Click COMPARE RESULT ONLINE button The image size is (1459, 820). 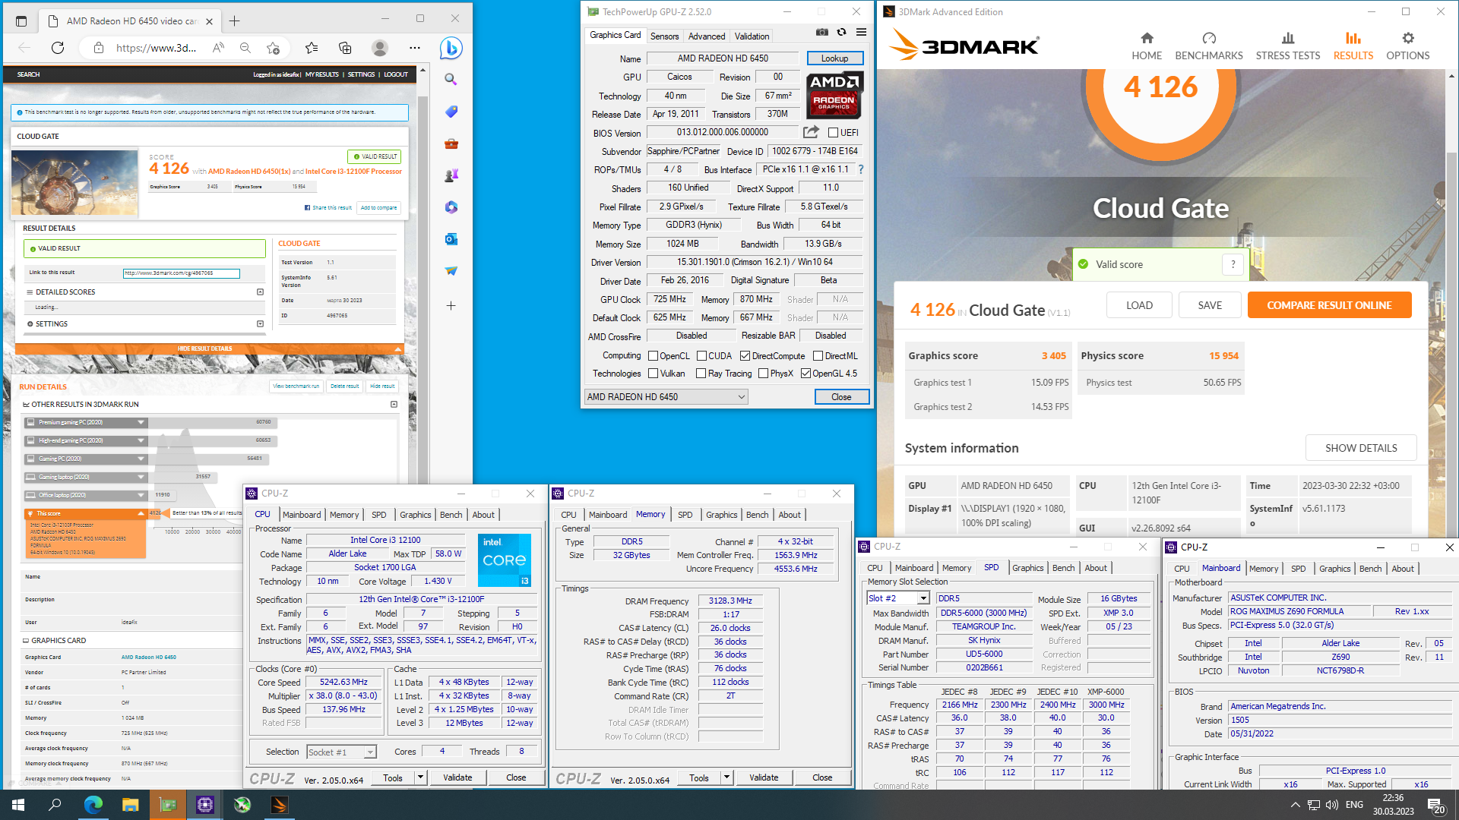coord(1329,305)
